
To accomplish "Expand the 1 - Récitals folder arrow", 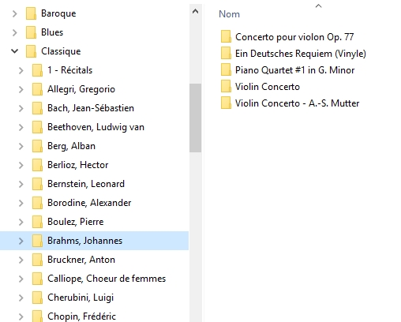I will tap(21, 70).
